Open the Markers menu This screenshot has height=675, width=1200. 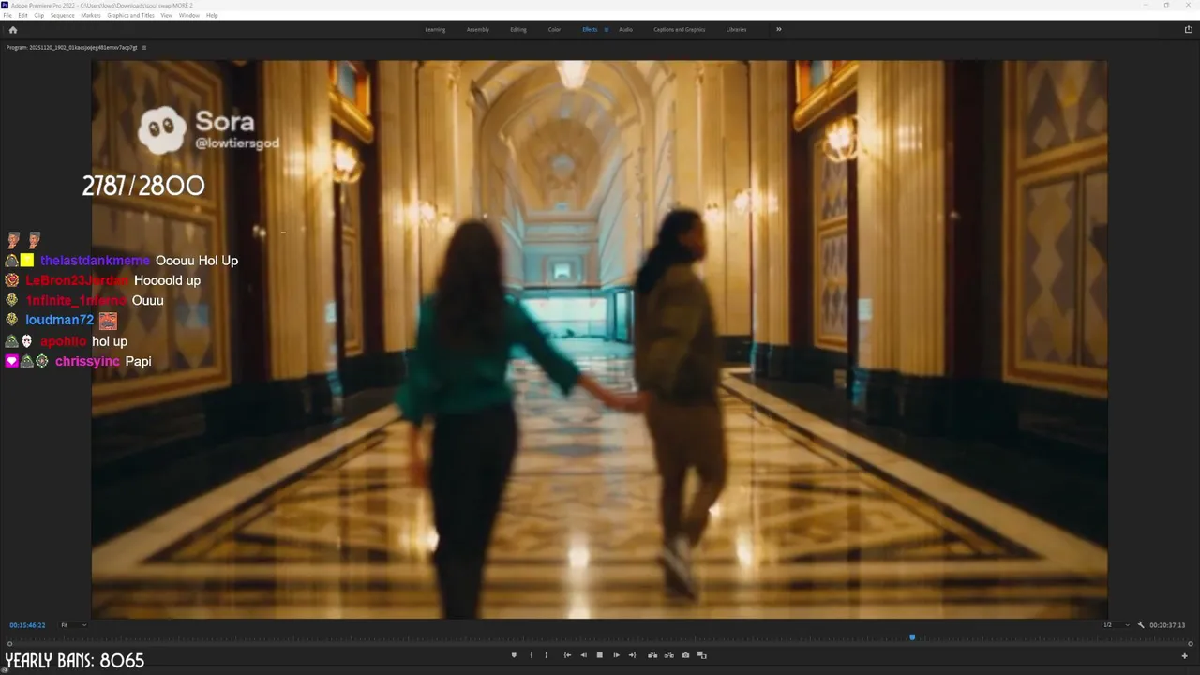(x=91, y=15)
